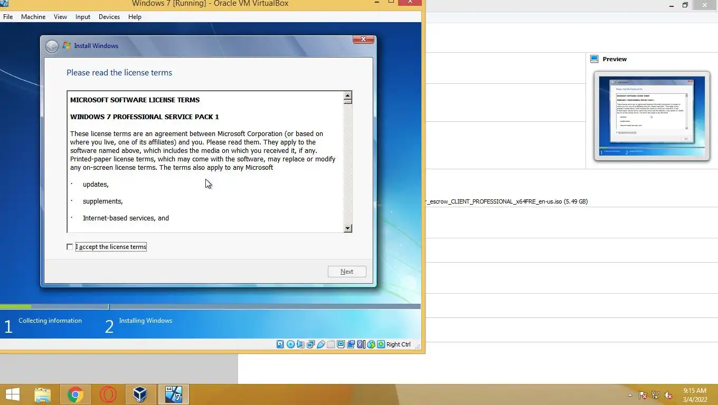Click the network adapters status icon
This screenshot has height=405, width=718.
[x=311, y=344]
